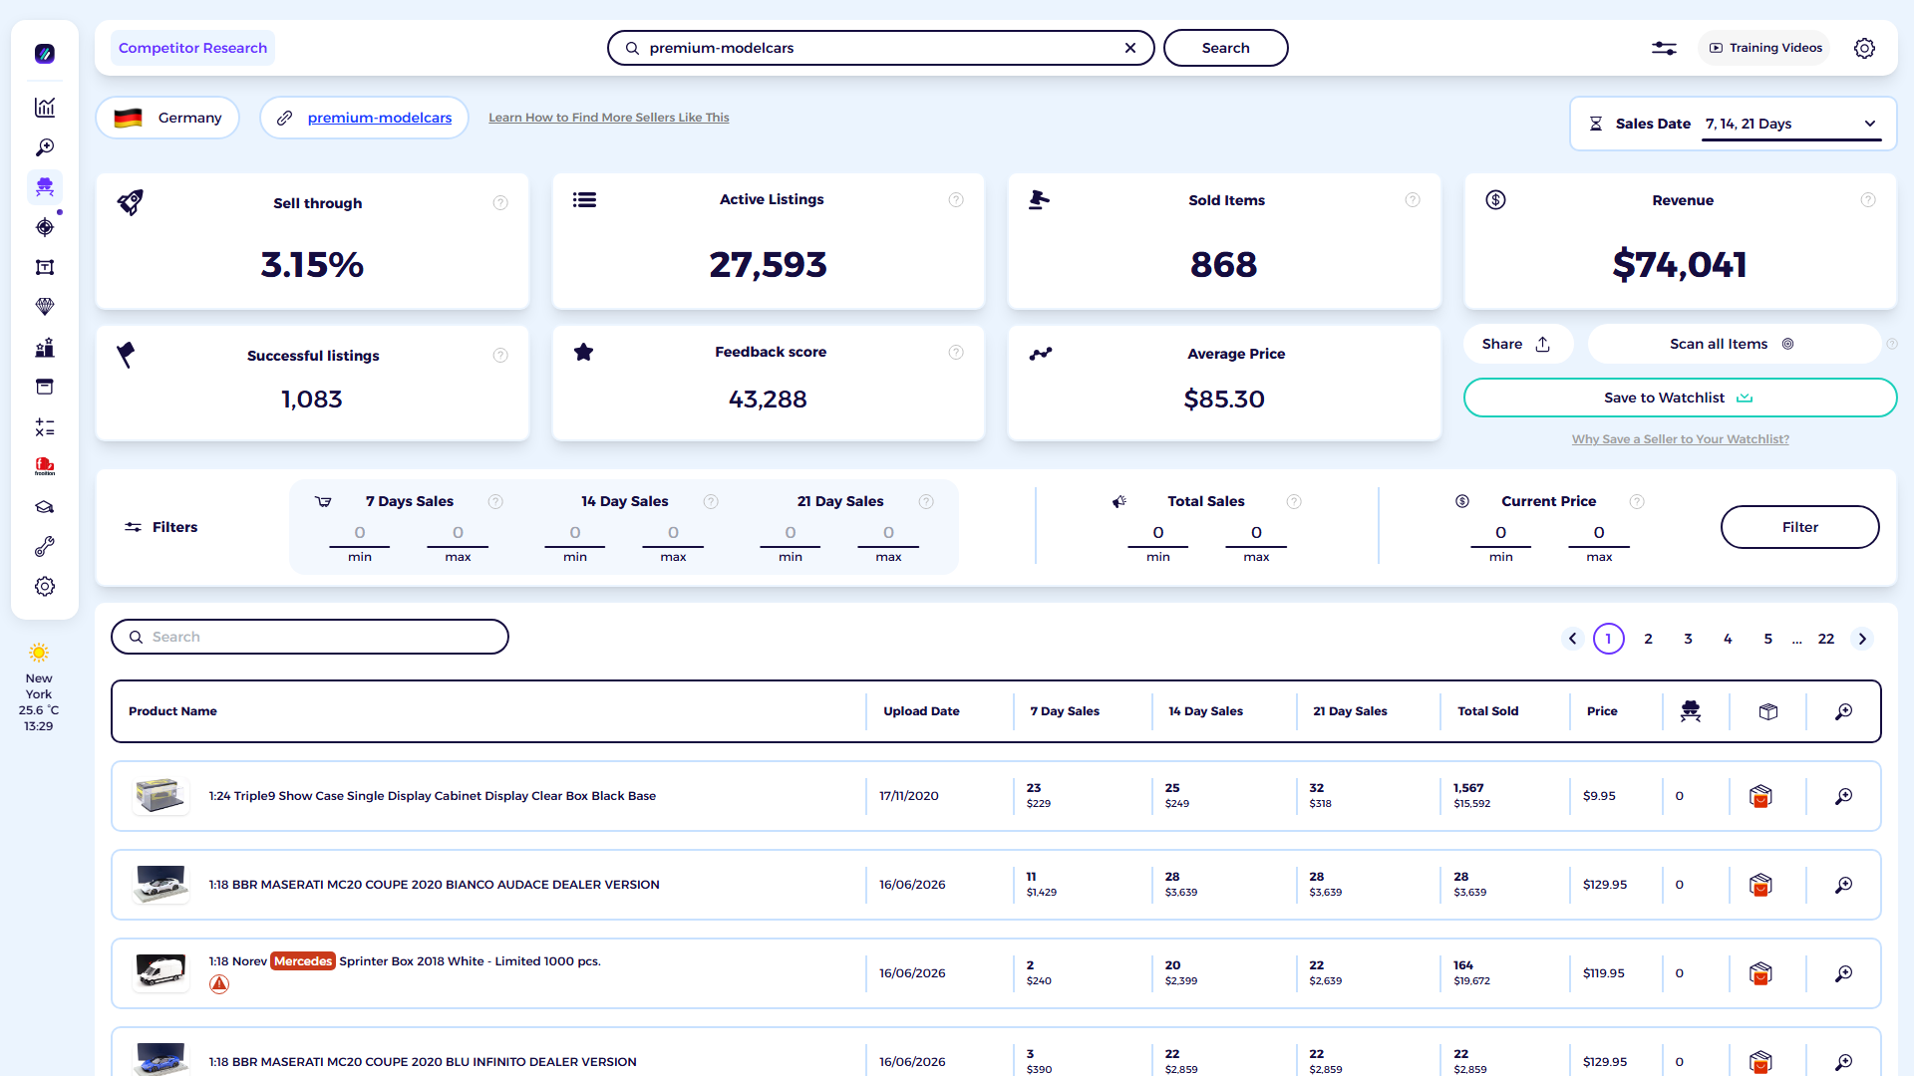Viewport: 1914px width, 1076px height.
Task: Click 21 Day Sales min input
Action: [x=791, y=533]
